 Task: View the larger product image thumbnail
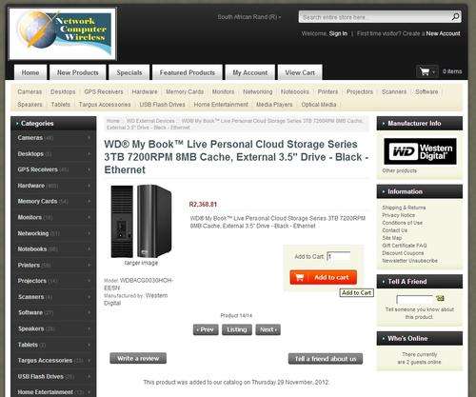pyautogui.click(x=141, y=221)
